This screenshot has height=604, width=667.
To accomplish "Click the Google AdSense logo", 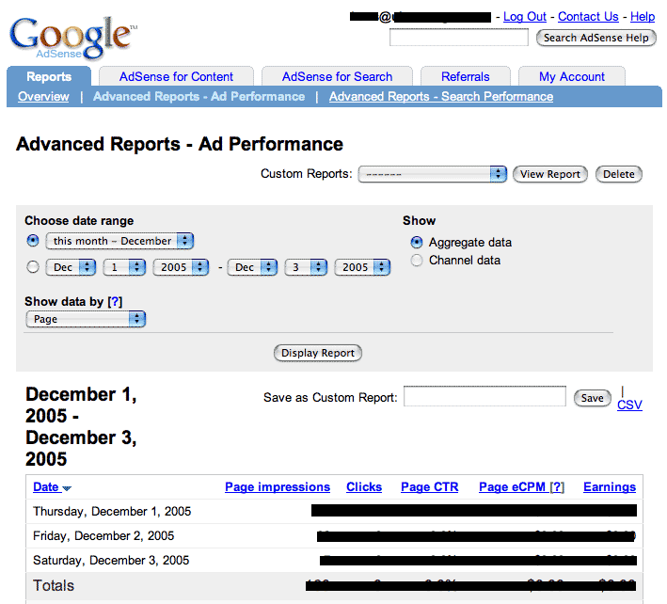I will [73, 38].
